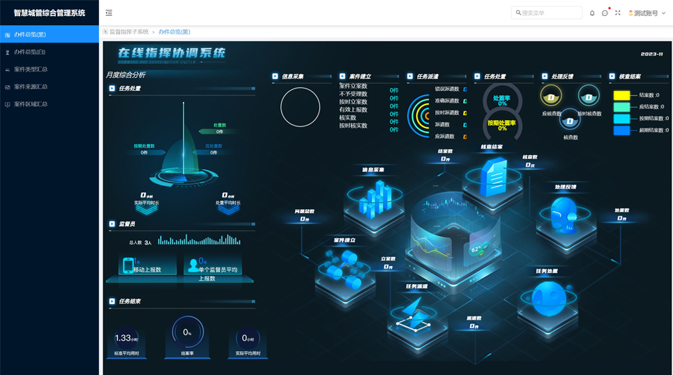
Task: Select the mobile phone icon for 移动上报数
Action: coord(128,265)
